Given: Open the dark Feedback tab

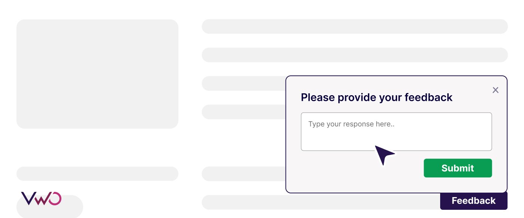Looking at the screenshot, I should point(473,201).
